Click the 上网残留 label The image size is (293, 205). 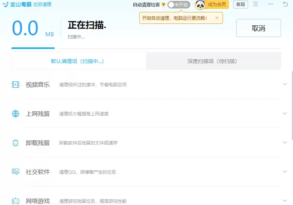(x=38, y=114)
